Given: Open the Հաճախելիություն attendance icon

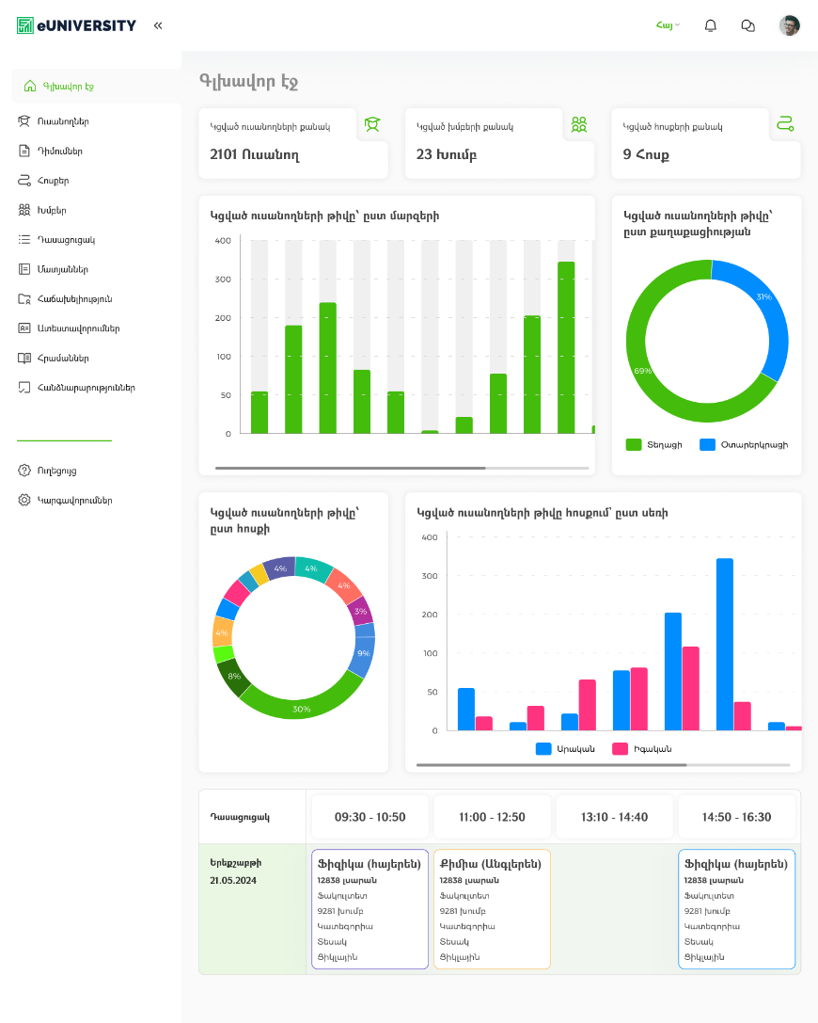Looking at the screenshot, I should [x=28, y=300].
